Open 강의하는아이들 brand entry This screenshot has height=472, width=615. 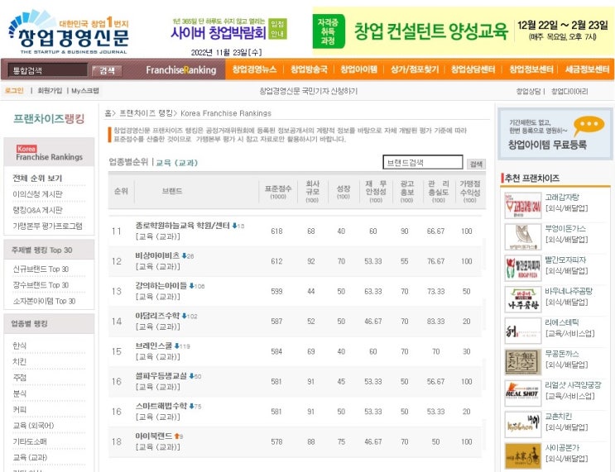click(161, 285)
